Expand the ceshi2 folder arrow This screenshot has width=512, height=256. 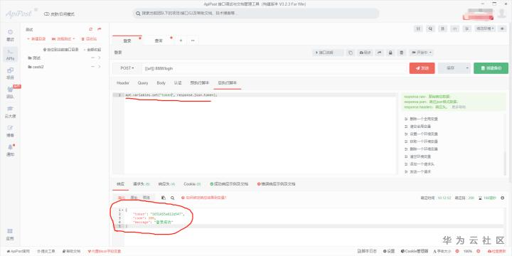(x=100, y=67)
